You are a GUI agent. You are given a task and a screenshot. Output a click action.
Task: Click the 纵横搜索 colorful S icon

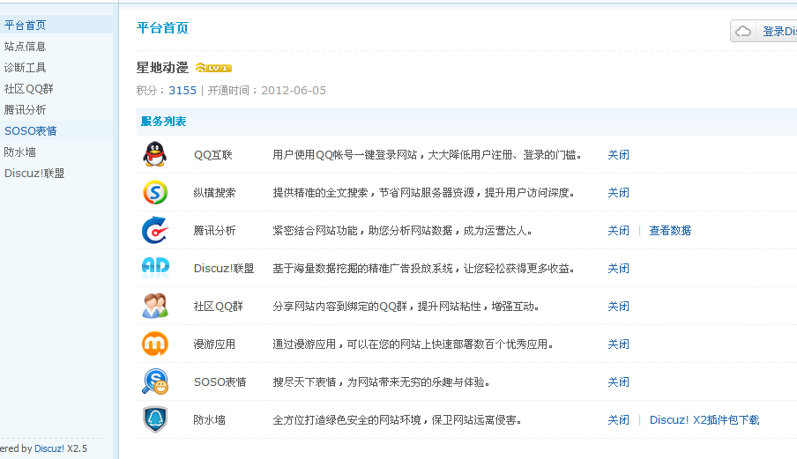pyautogui.click(x=155, y=192)
